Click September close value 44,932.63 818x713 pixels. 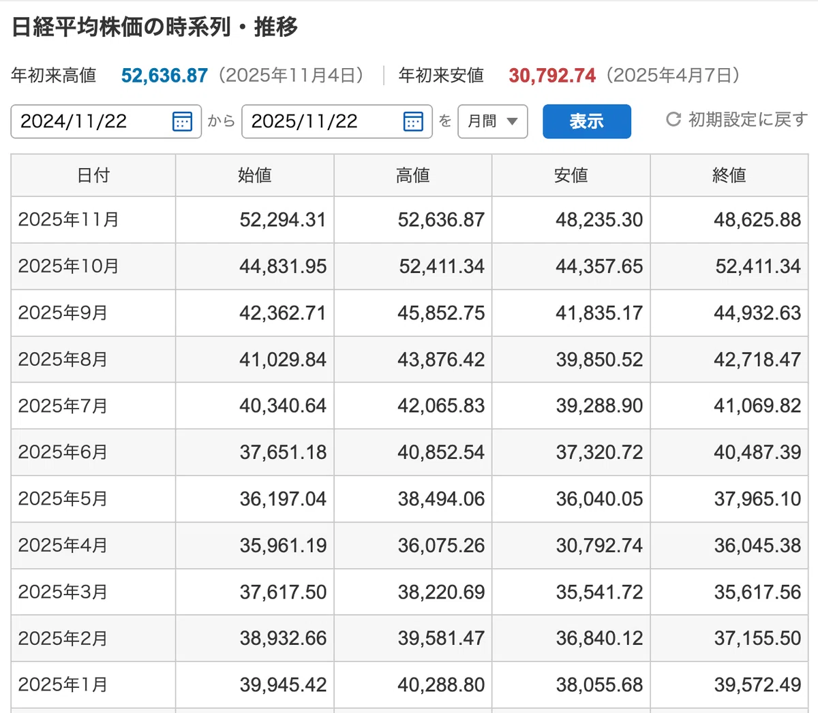757,313
